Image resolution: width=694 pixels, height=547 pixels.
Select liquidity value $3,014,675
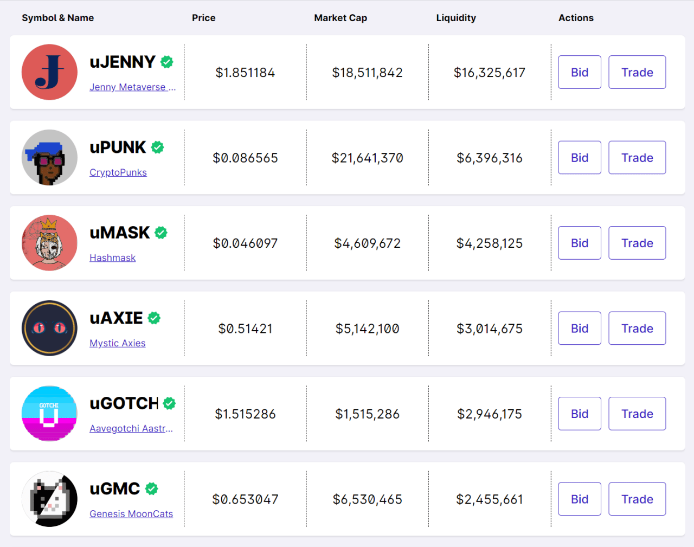pos(490,329)
